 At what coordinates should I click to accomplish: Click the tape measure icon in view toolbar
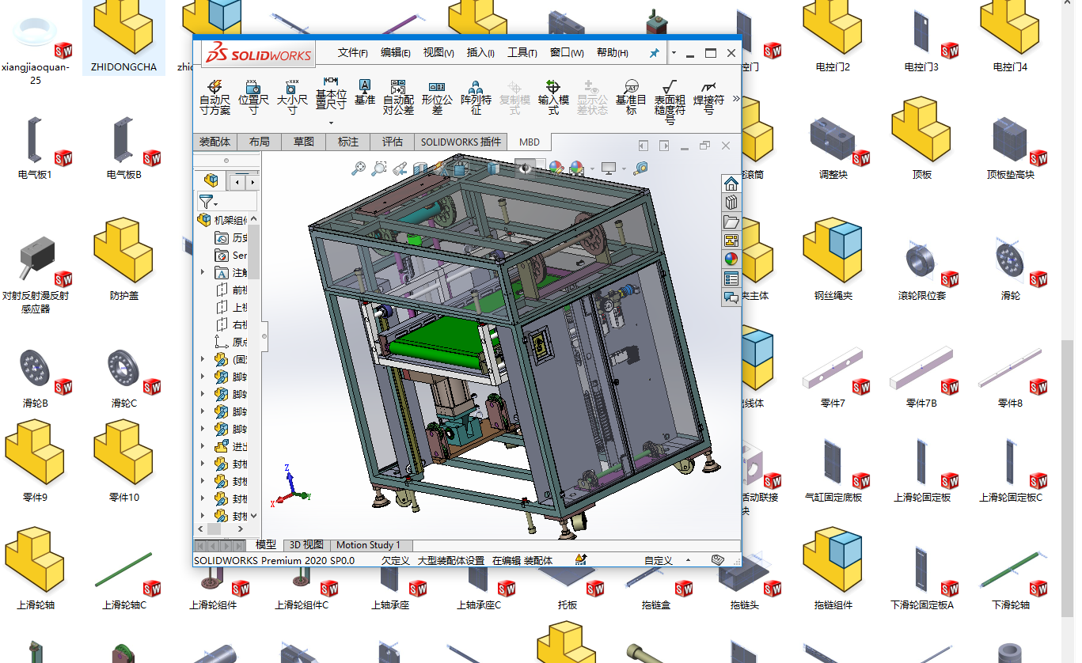[640, 168]
